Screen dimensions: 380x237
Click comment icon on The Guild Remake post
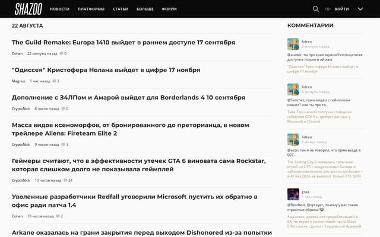[61, 53]
